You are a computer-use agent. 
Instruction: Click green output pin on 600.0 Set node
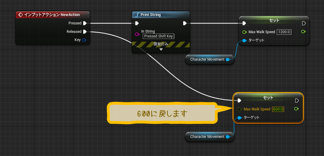coord(296,109)
